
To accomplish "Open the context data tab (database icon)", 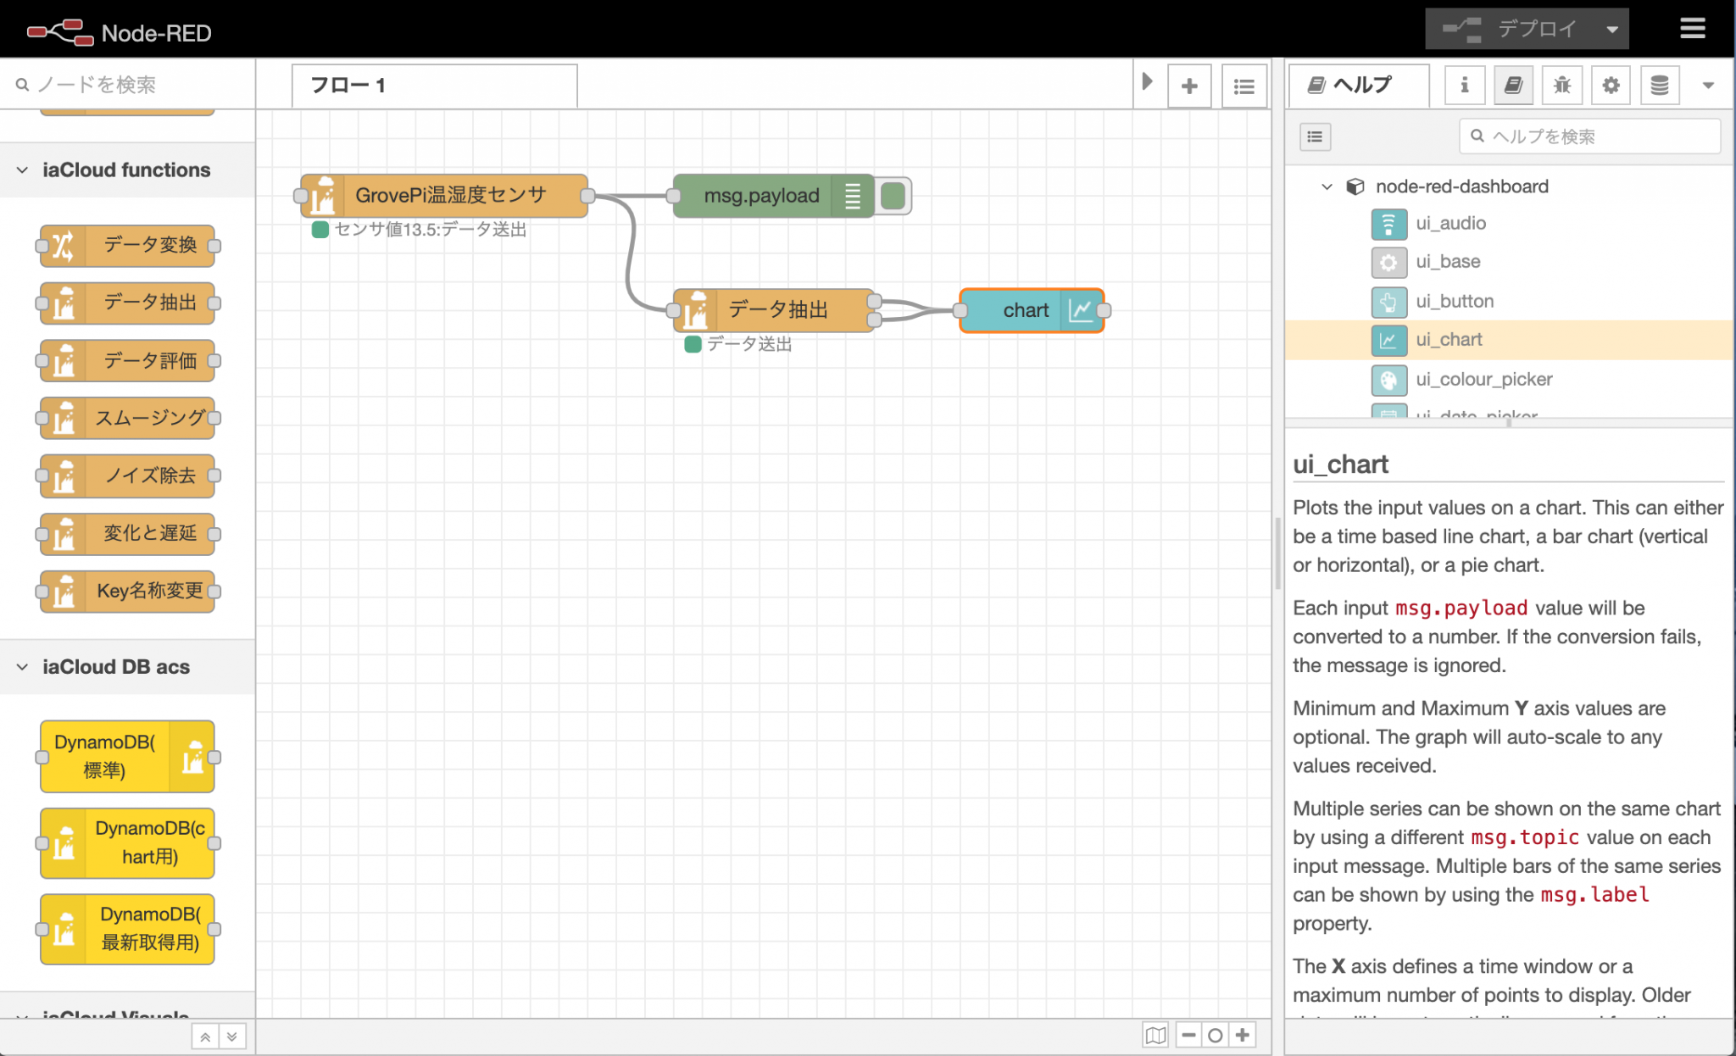I will click(1659, 85).
